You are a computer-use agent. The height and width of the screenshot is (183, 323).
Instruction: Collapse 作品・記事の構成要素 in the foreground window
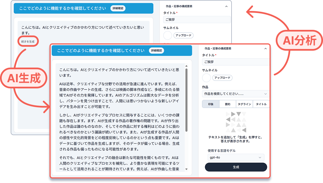(265, 49)
